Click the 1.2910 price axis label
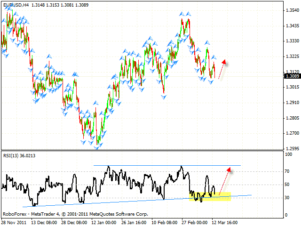This screenshot has height=226, width=301. (291, 102)
